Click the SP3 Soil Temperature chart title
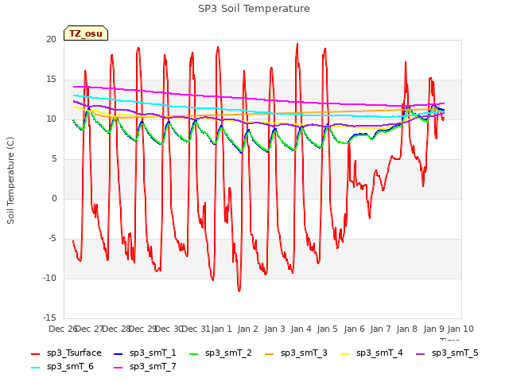 [254, 9]
